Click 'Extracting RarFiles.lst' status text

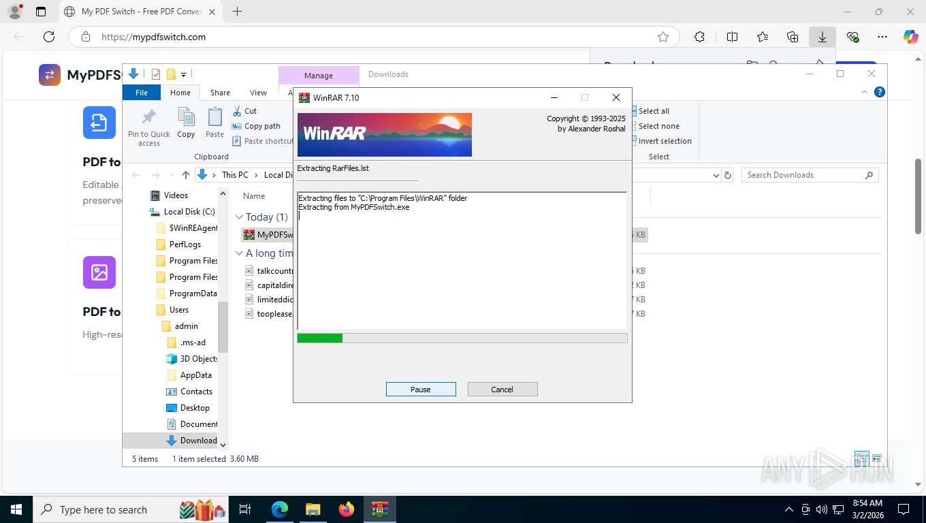[333, 168]
